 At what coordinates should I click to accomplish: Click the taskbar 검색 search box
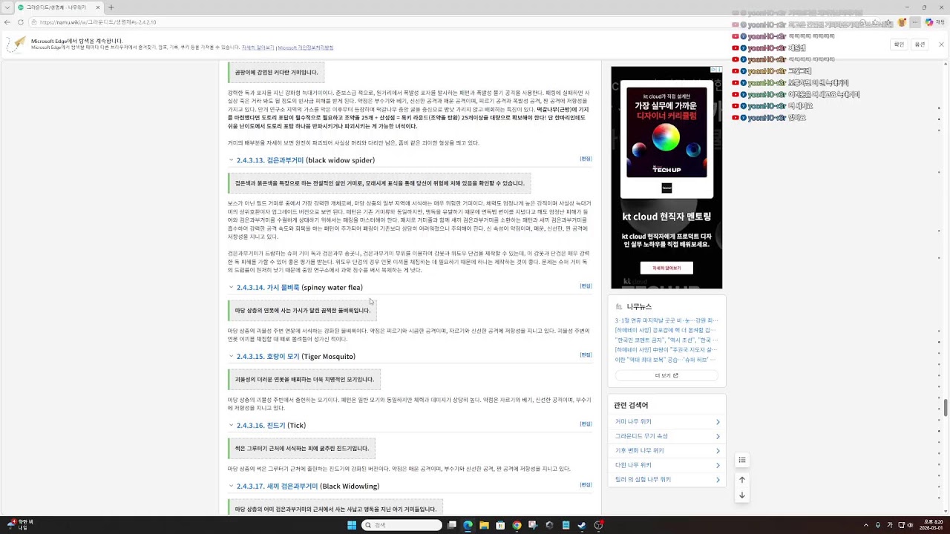402,525
